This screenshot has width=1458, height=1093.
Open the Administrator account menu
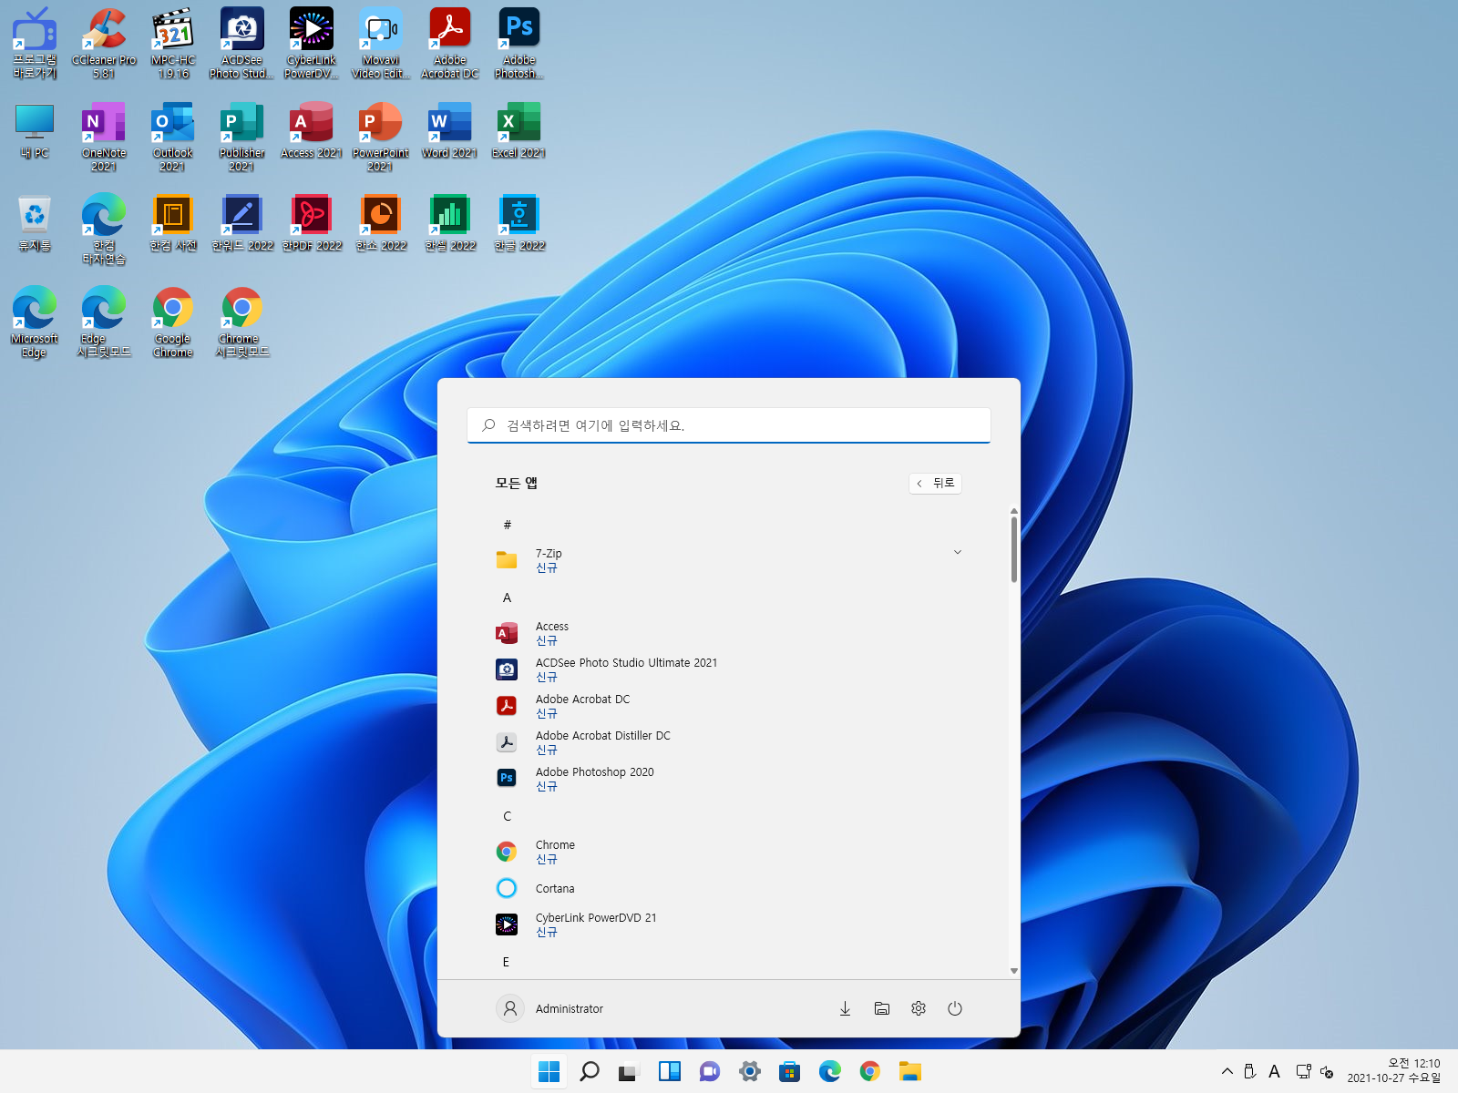[x=550, y=1008]
